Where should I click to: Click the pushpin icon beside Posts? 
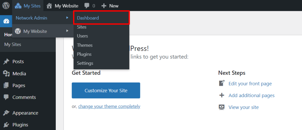[6, 62]
